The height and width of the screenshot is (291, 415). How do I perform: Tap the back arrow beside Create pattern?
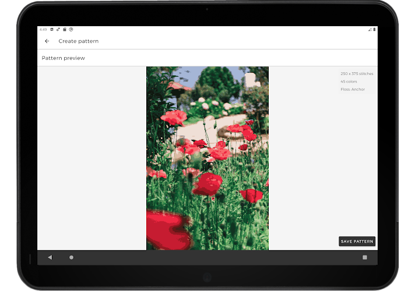[x=47, y=41]
